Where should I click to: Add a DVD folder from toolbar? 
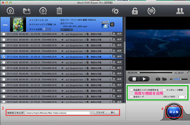pos(27,11)
